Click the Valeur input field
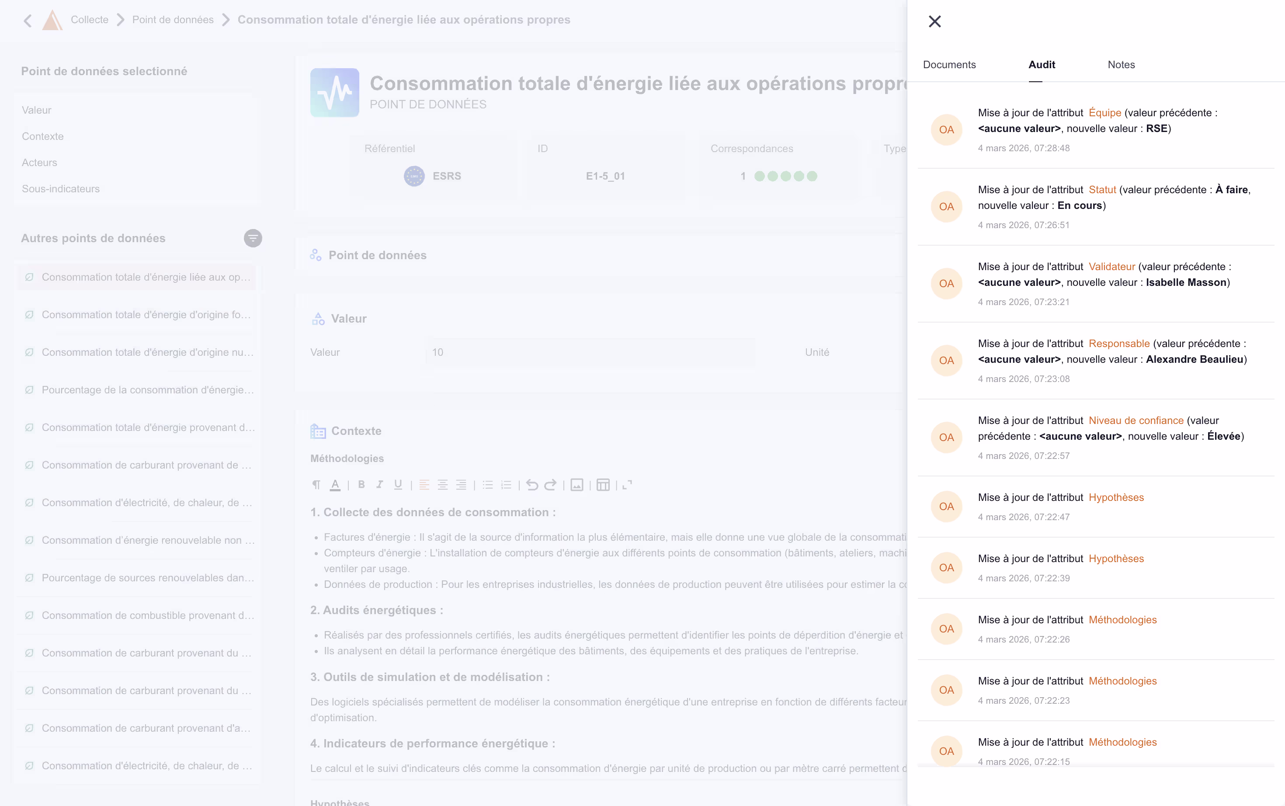 click(x=590, y=352)
